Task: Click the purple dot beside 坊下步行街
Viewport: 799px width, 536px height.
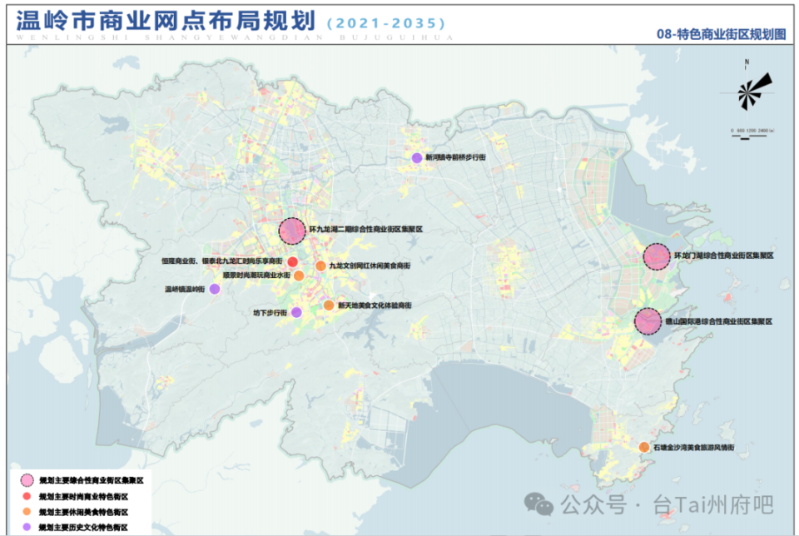Action: [296, 313]
